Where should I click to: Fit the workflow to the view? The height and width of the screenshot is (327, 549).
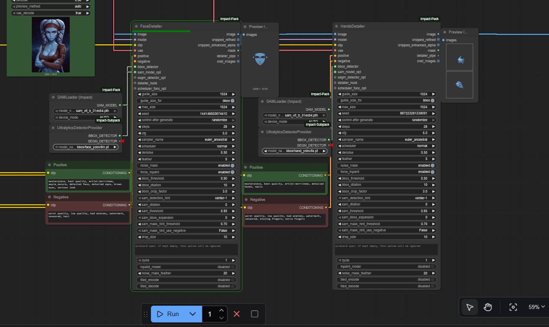[513, 307]
